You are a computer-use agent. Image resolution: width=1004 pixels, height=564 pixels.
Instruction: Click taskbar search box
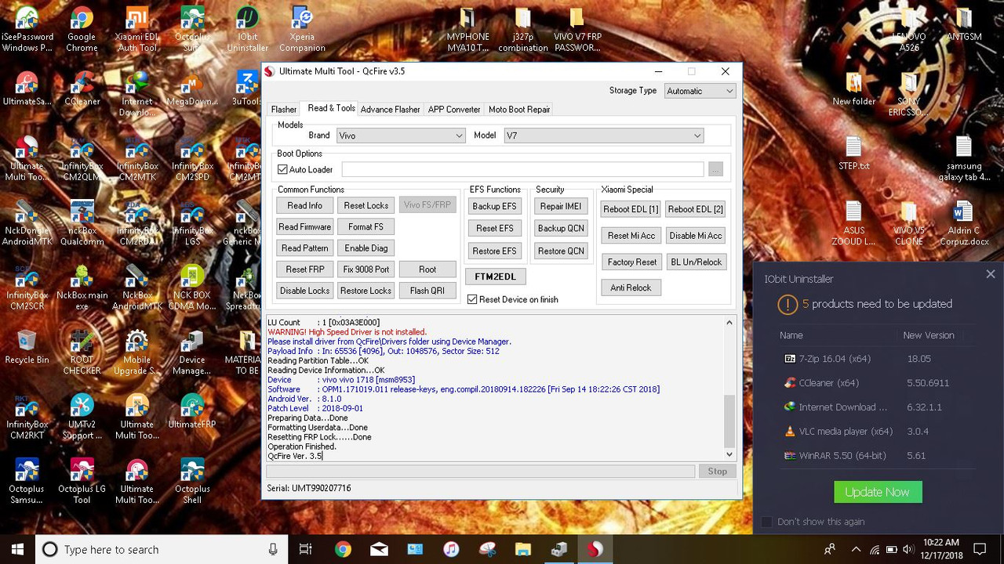(x=161, y=549)
